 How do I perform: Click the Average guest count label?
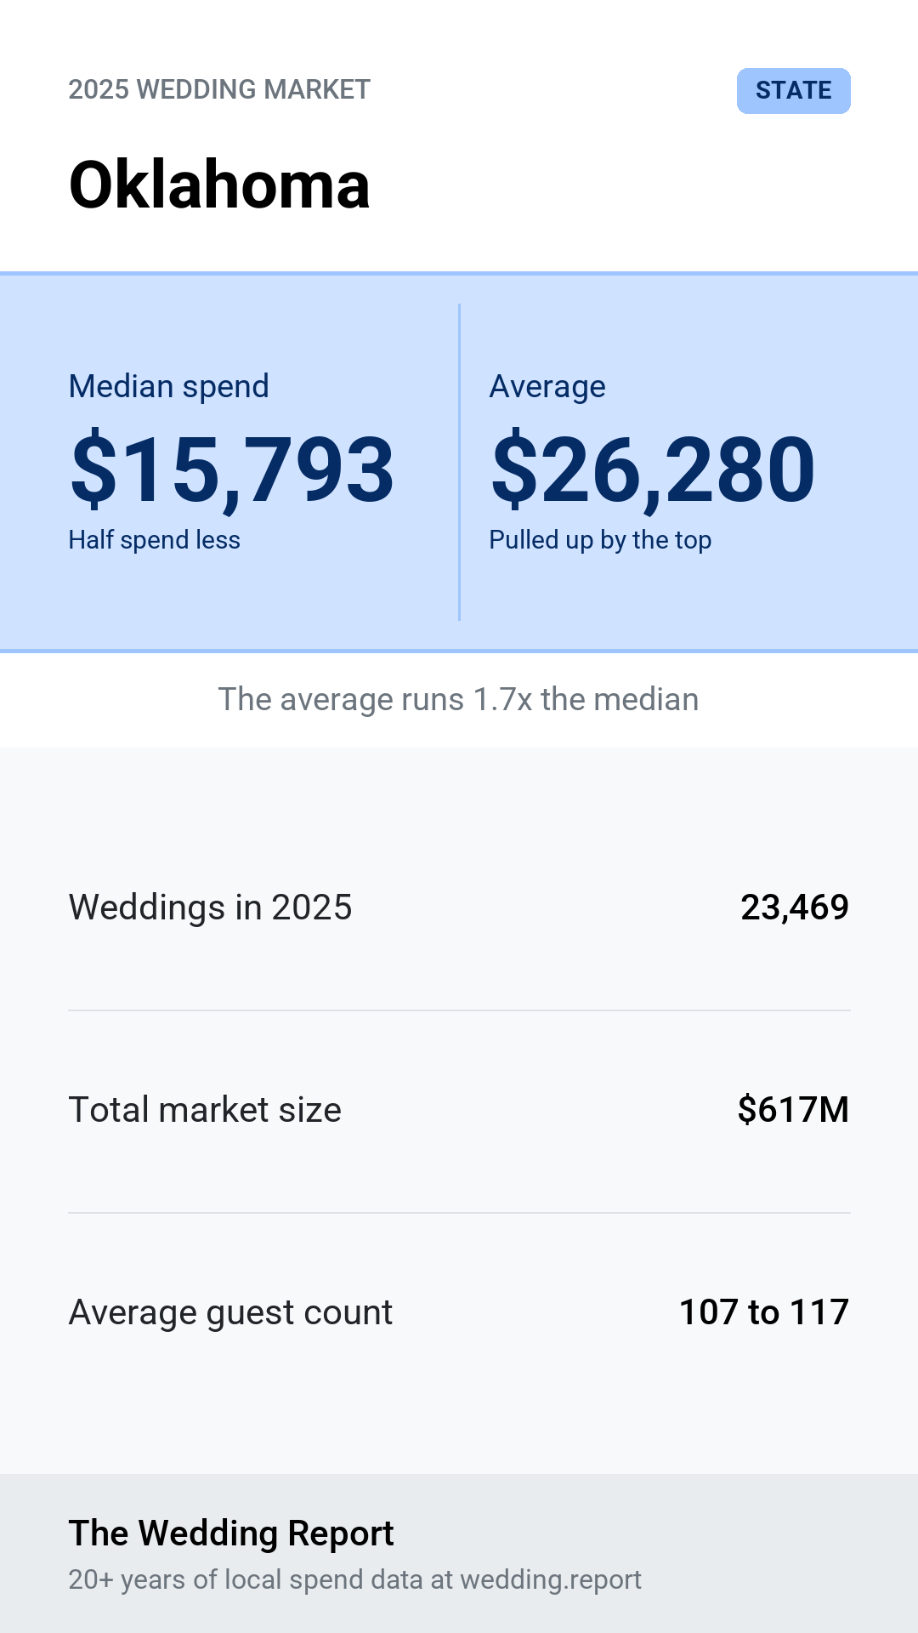pyautogui.click(x=230, y=1312)
